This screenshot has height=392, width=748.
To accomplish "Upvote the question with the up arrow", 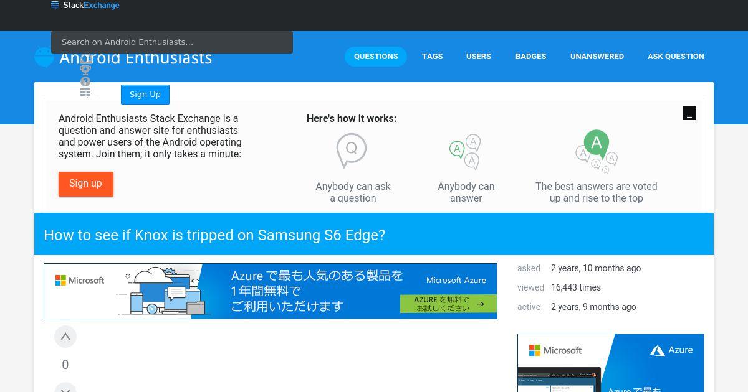I will click(x=65, y=337).
